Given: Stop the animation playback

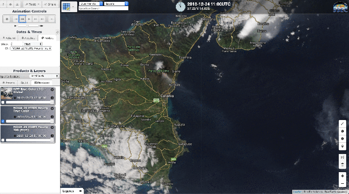Looking at the screenshot, I should coord(7,19).
